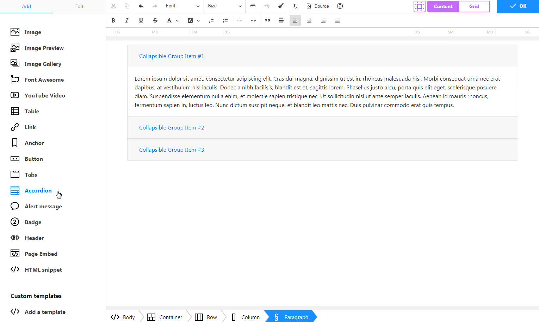Add a Badge widget

(x=26, y=222)
